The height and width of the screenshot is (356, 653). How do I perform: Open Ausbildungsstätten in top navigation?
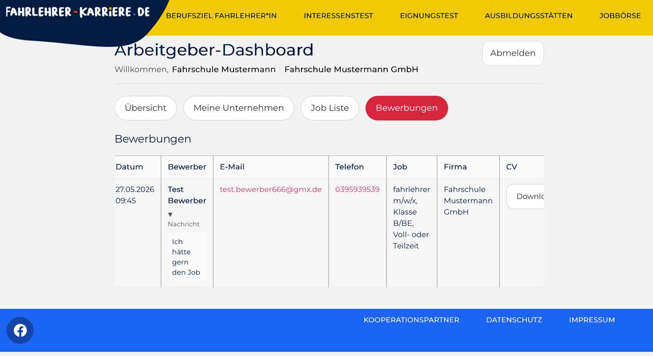pos(529,16)
